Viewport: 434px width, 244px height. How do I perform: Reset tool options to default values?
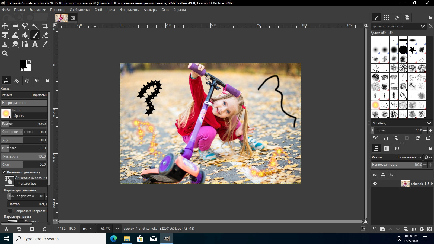click(x=44, y=229)
